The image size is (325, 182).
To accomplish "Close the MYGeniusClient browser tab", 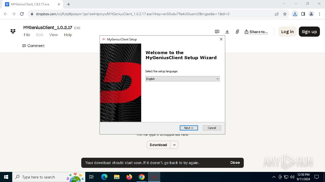I will point(59,4).
